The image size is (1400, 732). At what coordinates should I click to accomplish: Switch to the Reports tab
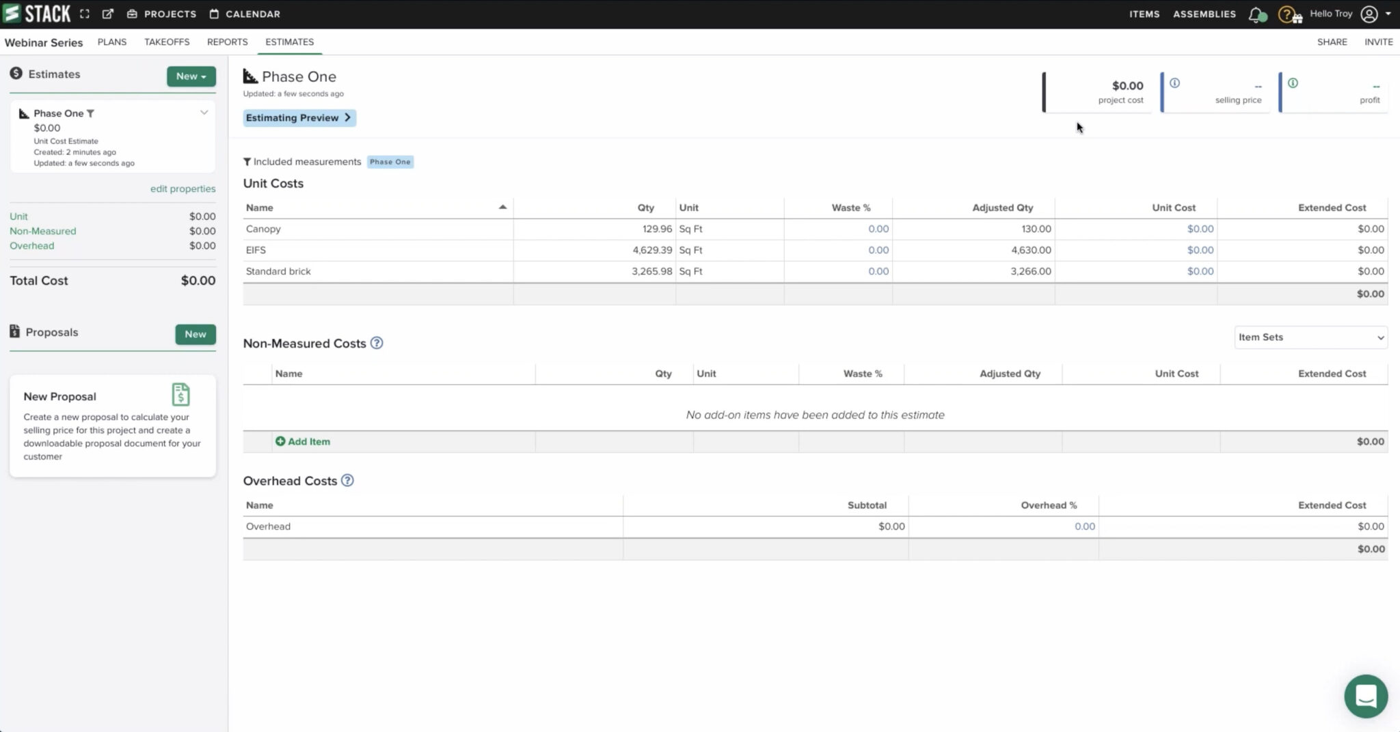227,42
